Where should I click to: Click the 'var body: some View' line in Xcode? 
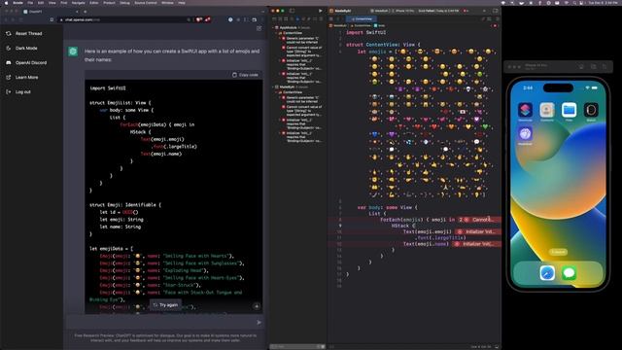[x=388, y=207]
